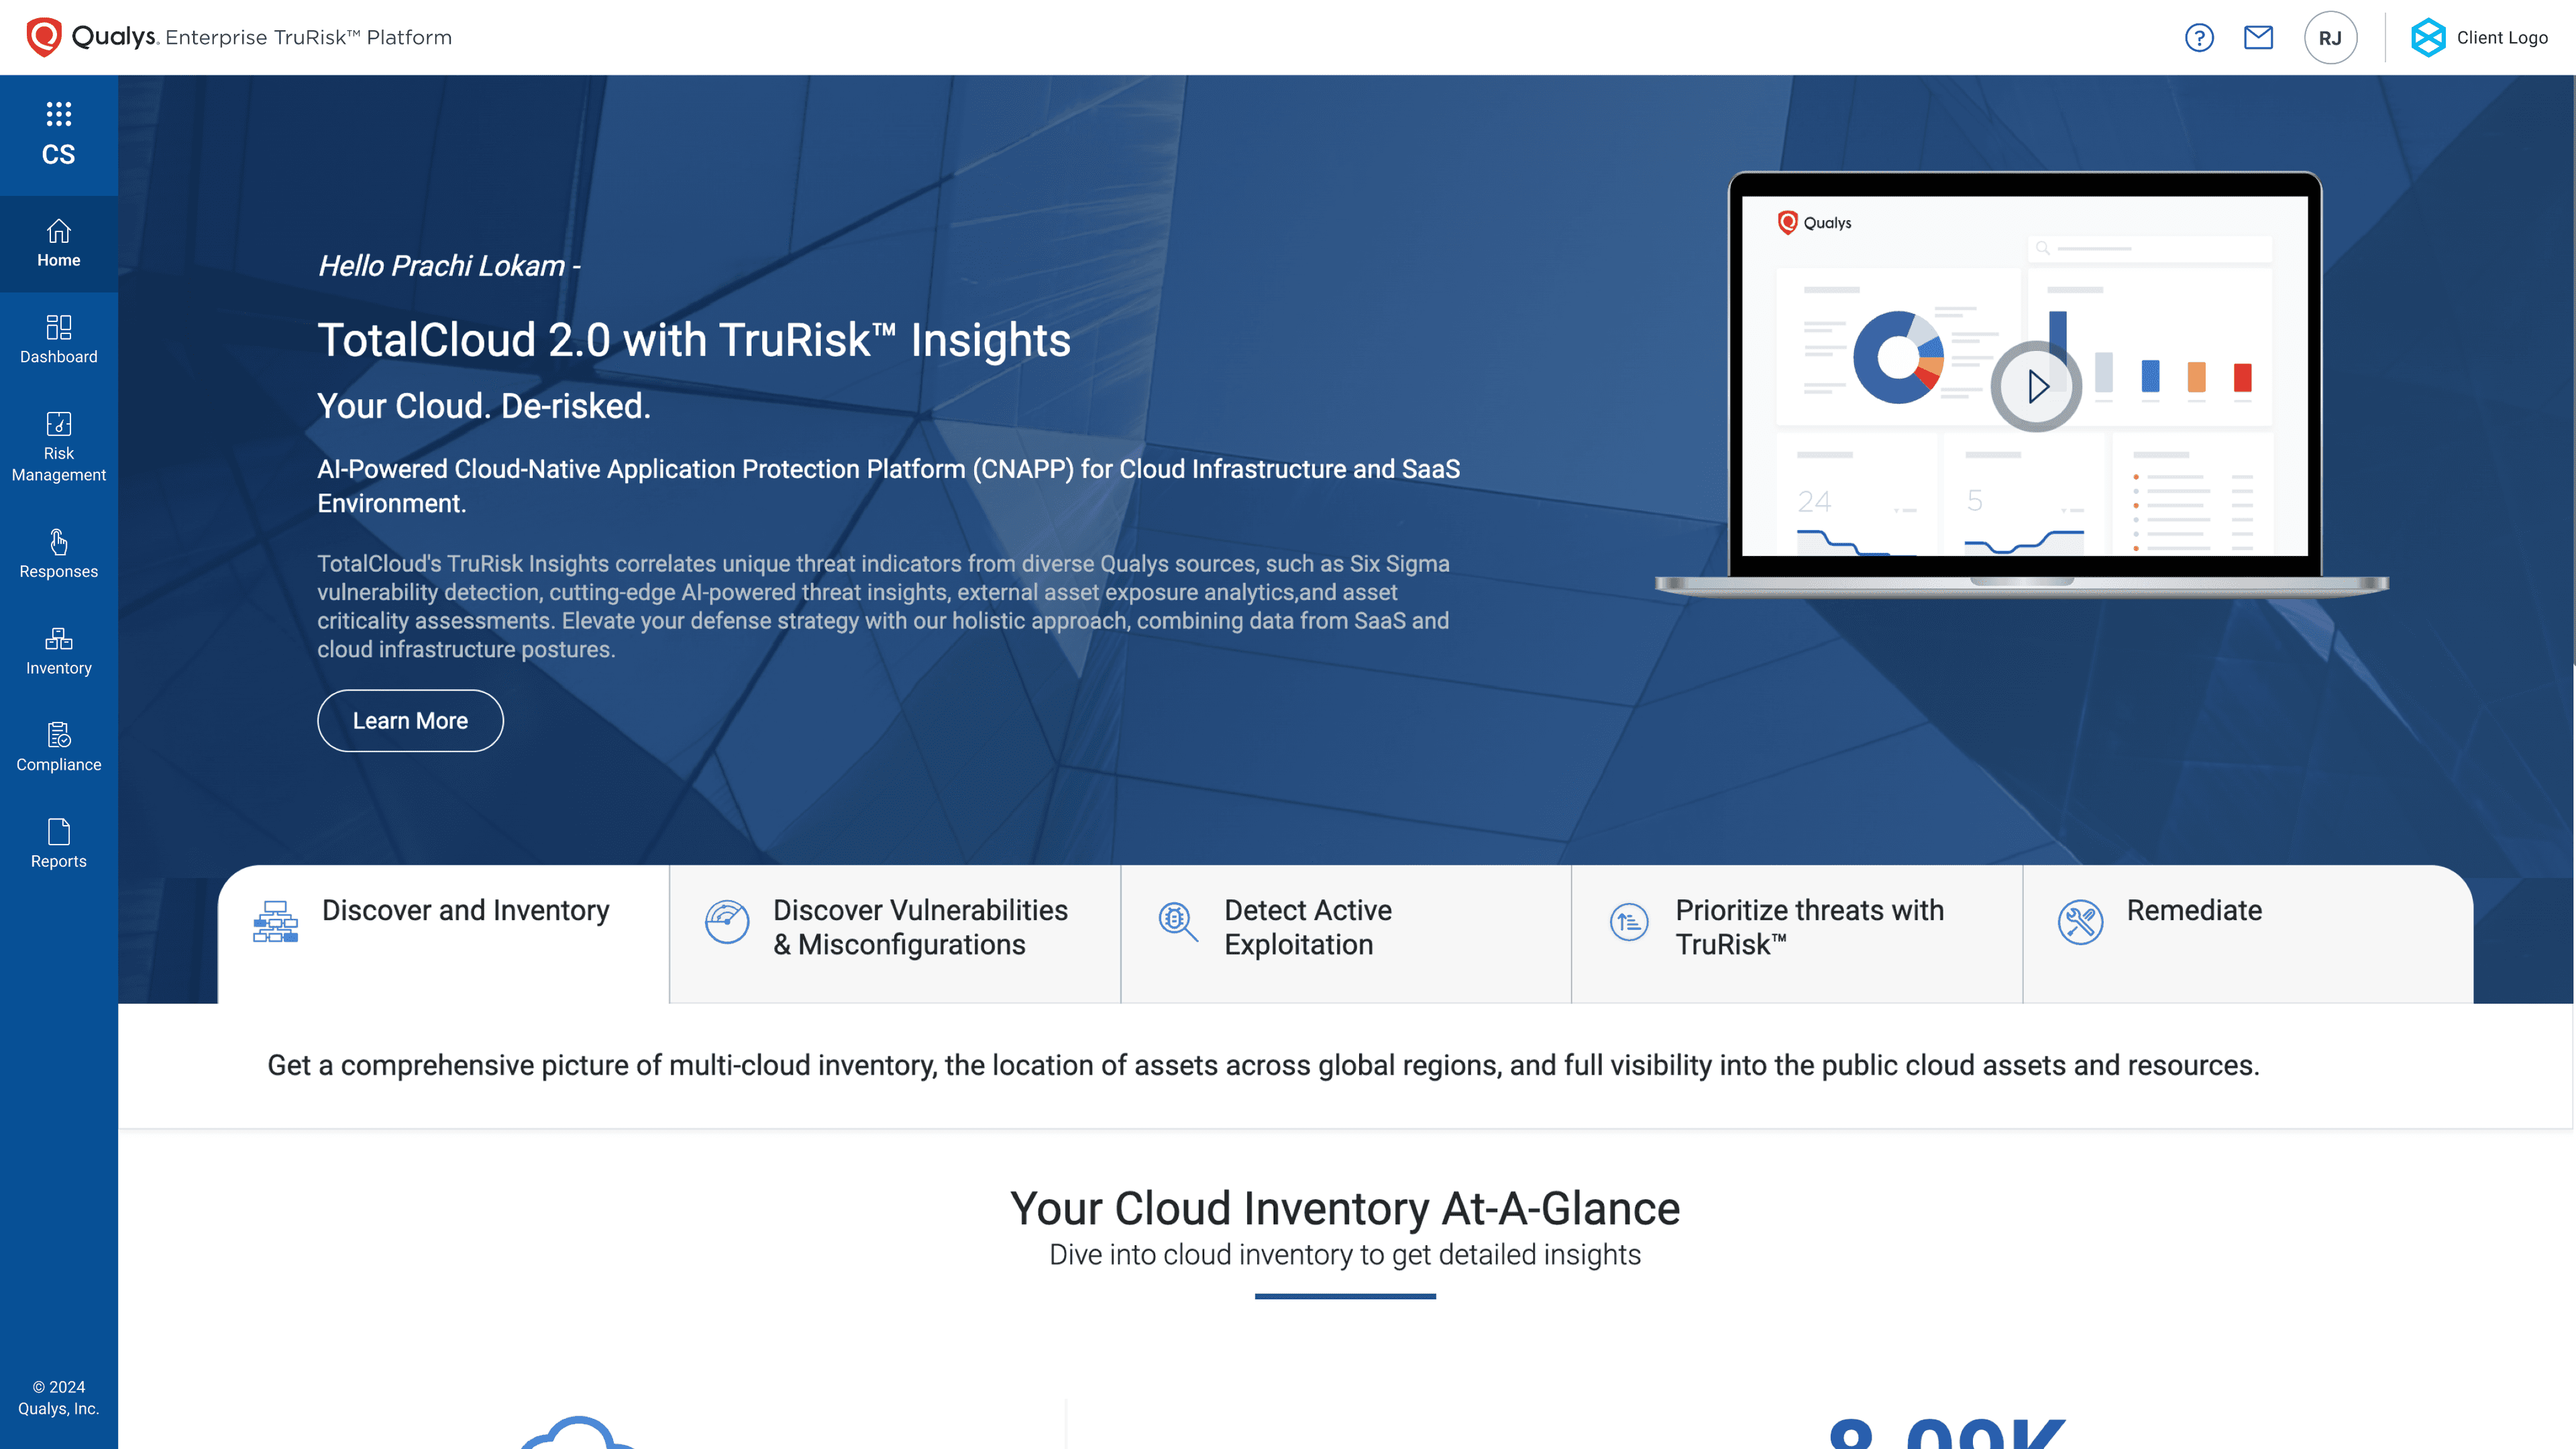Image resolution: width=2576 pixels, height=1449 pixels.
Task: Open the RJ user profile avatar
Action: [x=2330, y=38]
